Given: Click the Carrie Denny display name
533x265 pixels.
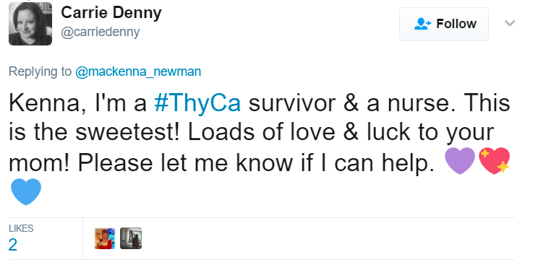Looking at the screenshot, I should click(111, 13).
